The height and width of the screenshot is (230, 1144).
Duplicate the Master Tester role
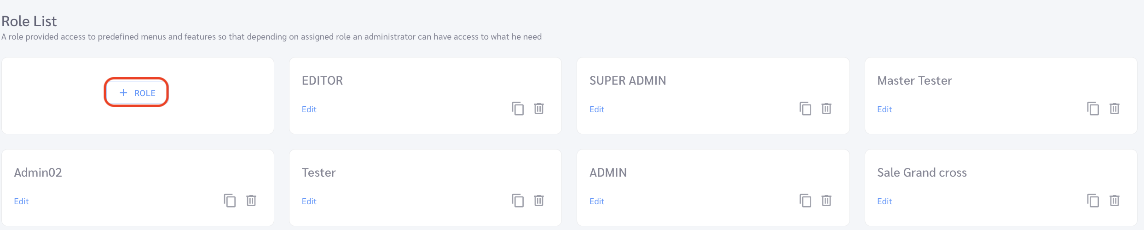[1093, 109]
